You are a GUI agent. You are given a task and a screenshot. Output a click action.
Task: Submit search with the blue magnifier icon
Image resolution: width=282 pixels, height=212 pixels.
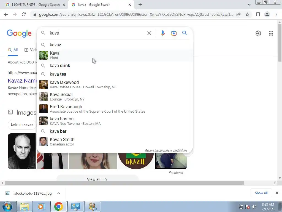pyautogui.click(x=185, y=33)
